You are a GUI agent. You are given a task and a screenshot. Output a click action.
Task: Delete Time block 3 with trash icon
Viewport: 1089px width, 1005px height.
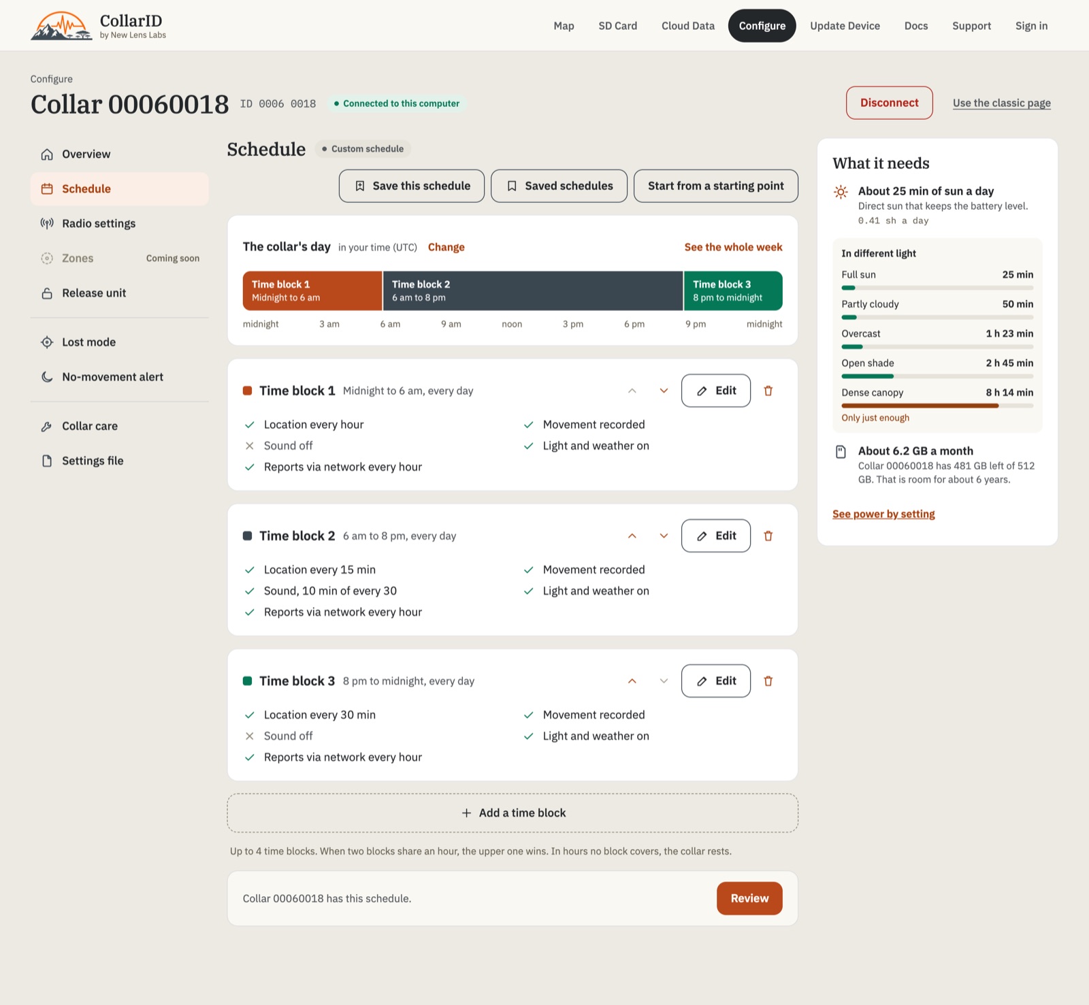[768, 680]
